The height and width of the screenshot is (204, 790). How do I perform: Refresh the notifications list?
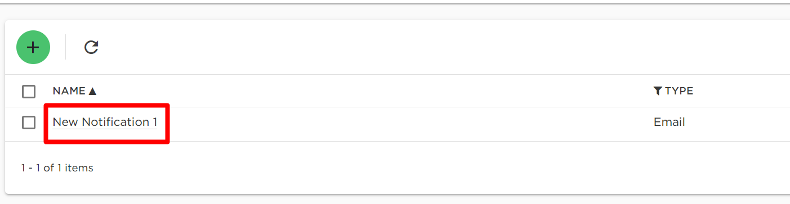point(91,47)
